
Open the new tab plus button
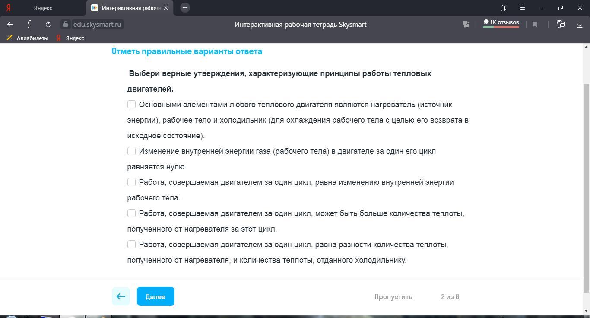pyautogui.click(x=185, y=8)
